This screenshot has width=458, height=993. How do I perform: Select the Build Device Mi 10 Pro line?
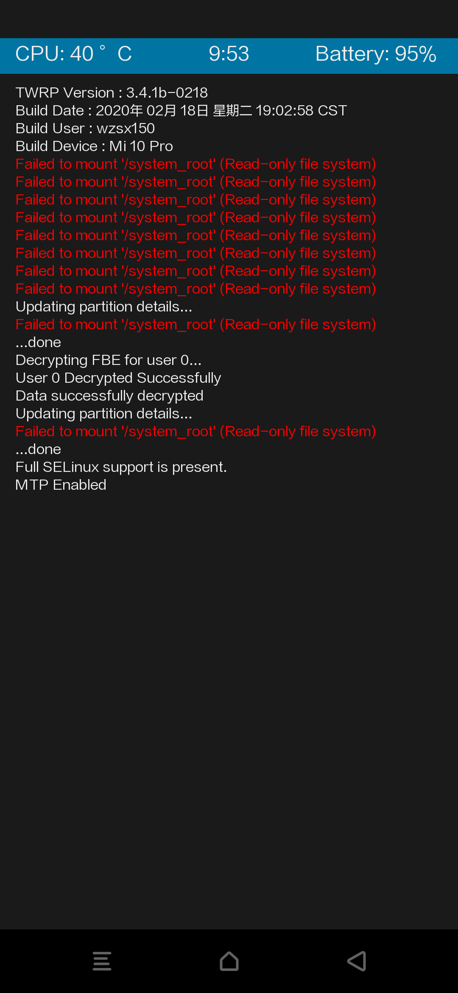[94, 146]
